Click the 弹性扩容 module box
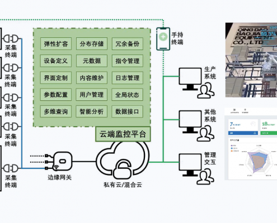Image resolution: width=277 pixels, height=223 pixels. point(56,44)
